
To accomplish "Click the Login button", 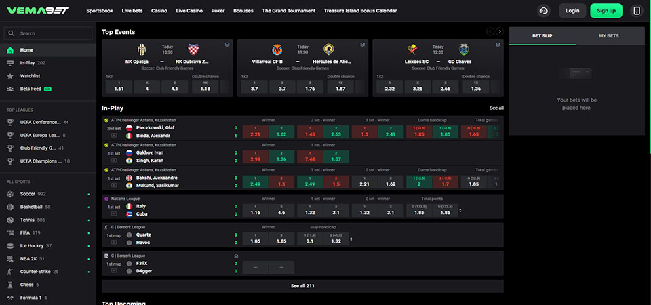I will (572, 11).
